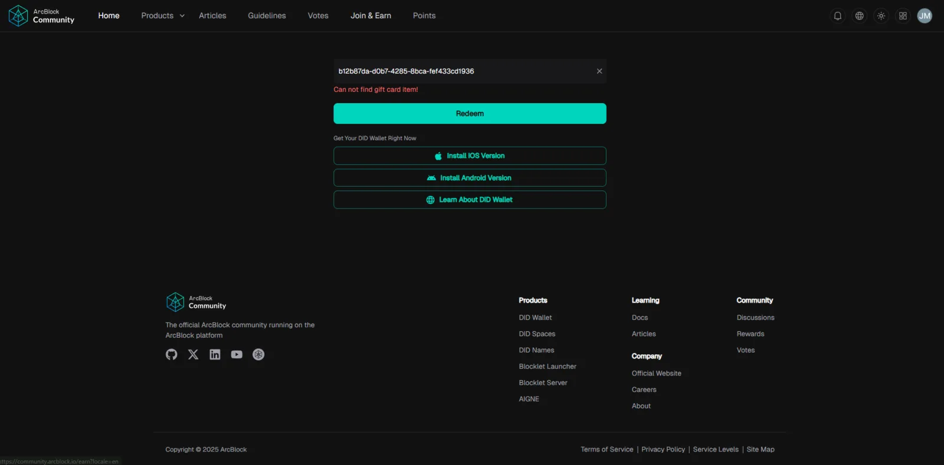944x465 pixels.
Task: Open the notifications bell
Action: coord(837,16)
